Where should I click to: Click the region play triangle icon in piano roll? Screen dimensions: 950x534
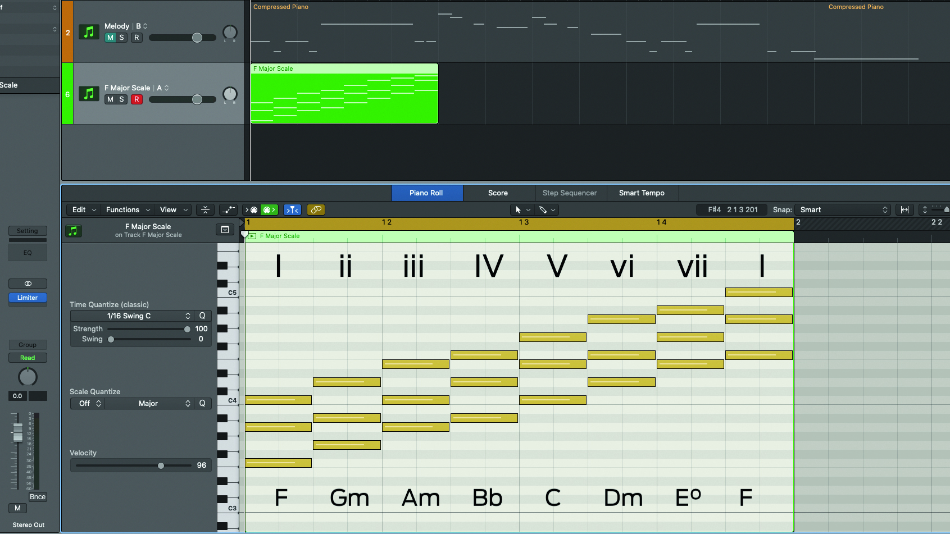[x=252, y=236]
